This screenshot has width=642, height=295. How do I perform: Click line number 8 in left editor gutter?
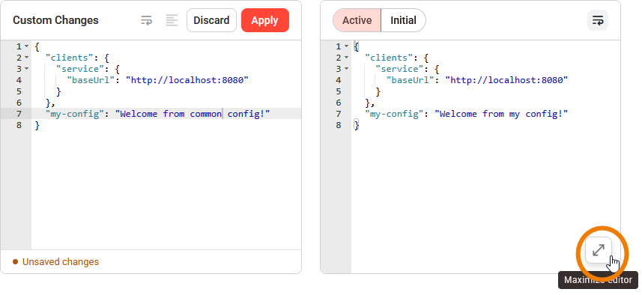(19, 125)
